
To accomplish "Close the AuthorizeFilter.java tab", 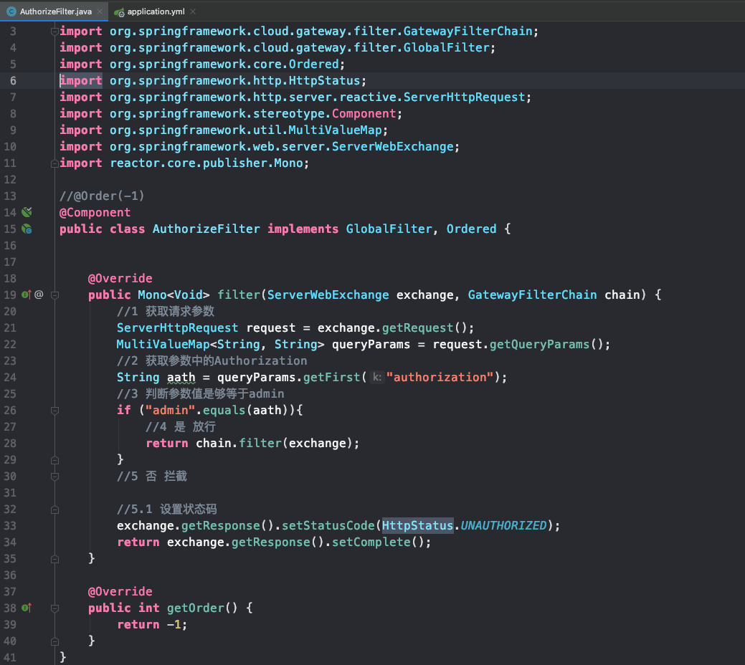I will click(100, 11).
